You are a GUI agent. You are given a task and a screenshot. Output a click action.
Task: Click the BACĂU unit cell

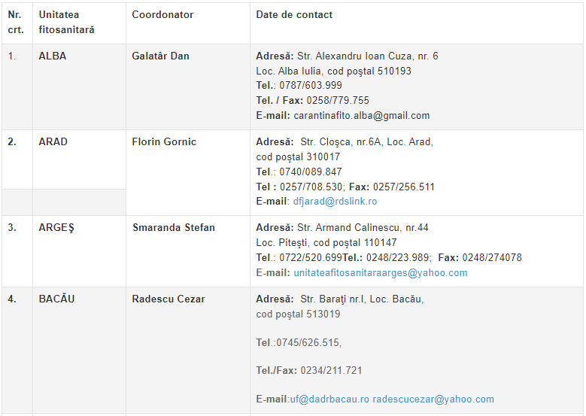(x=79, y=351)
